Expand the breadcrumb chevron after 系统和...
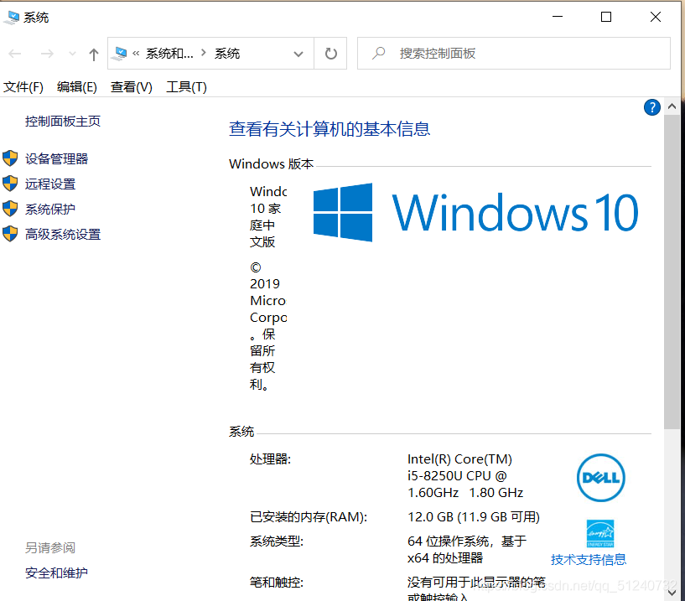685x601 pixels. (x=203, y=54)
